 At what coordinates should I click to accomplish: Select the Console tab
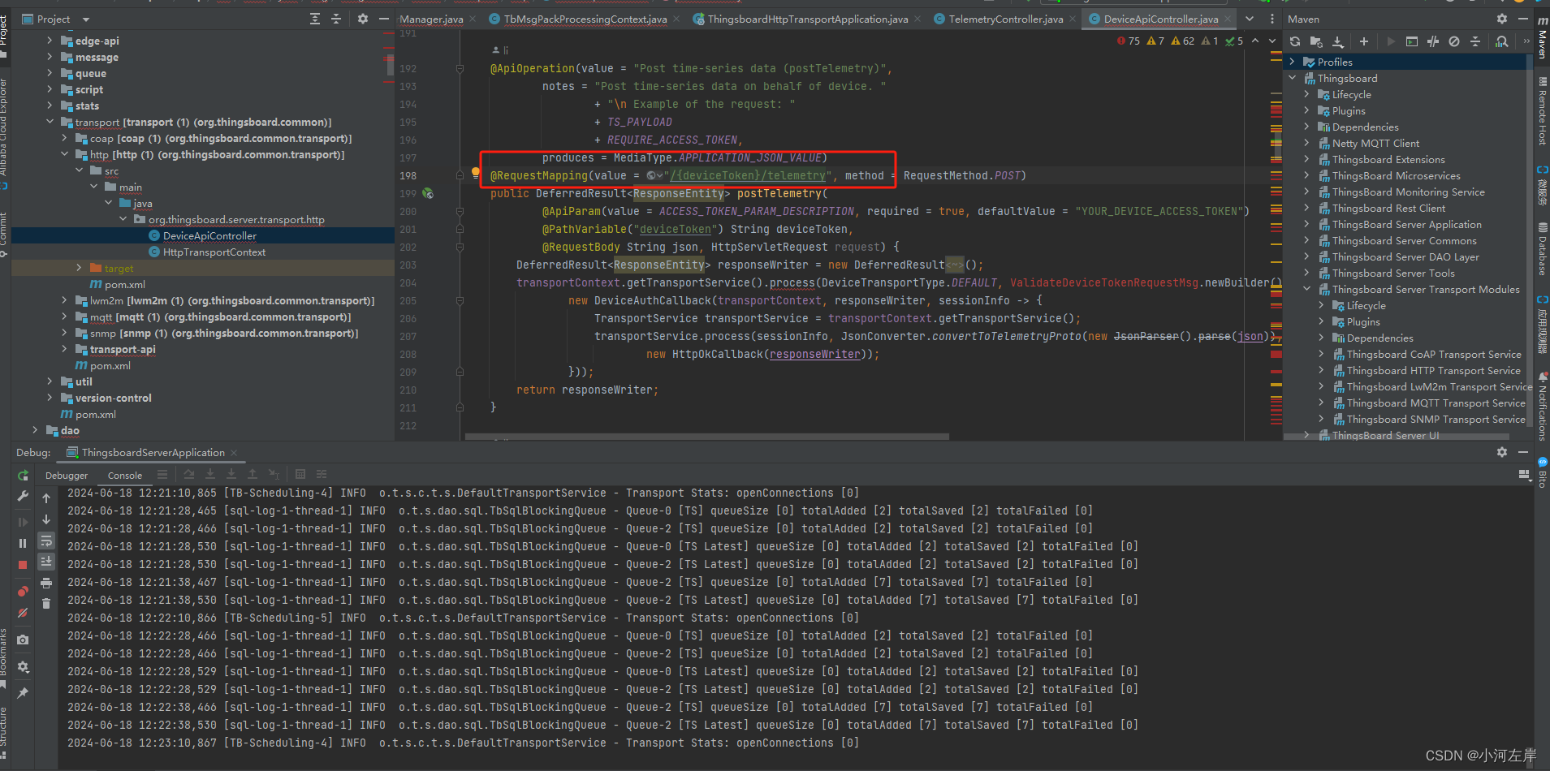[x=125, y=476]
